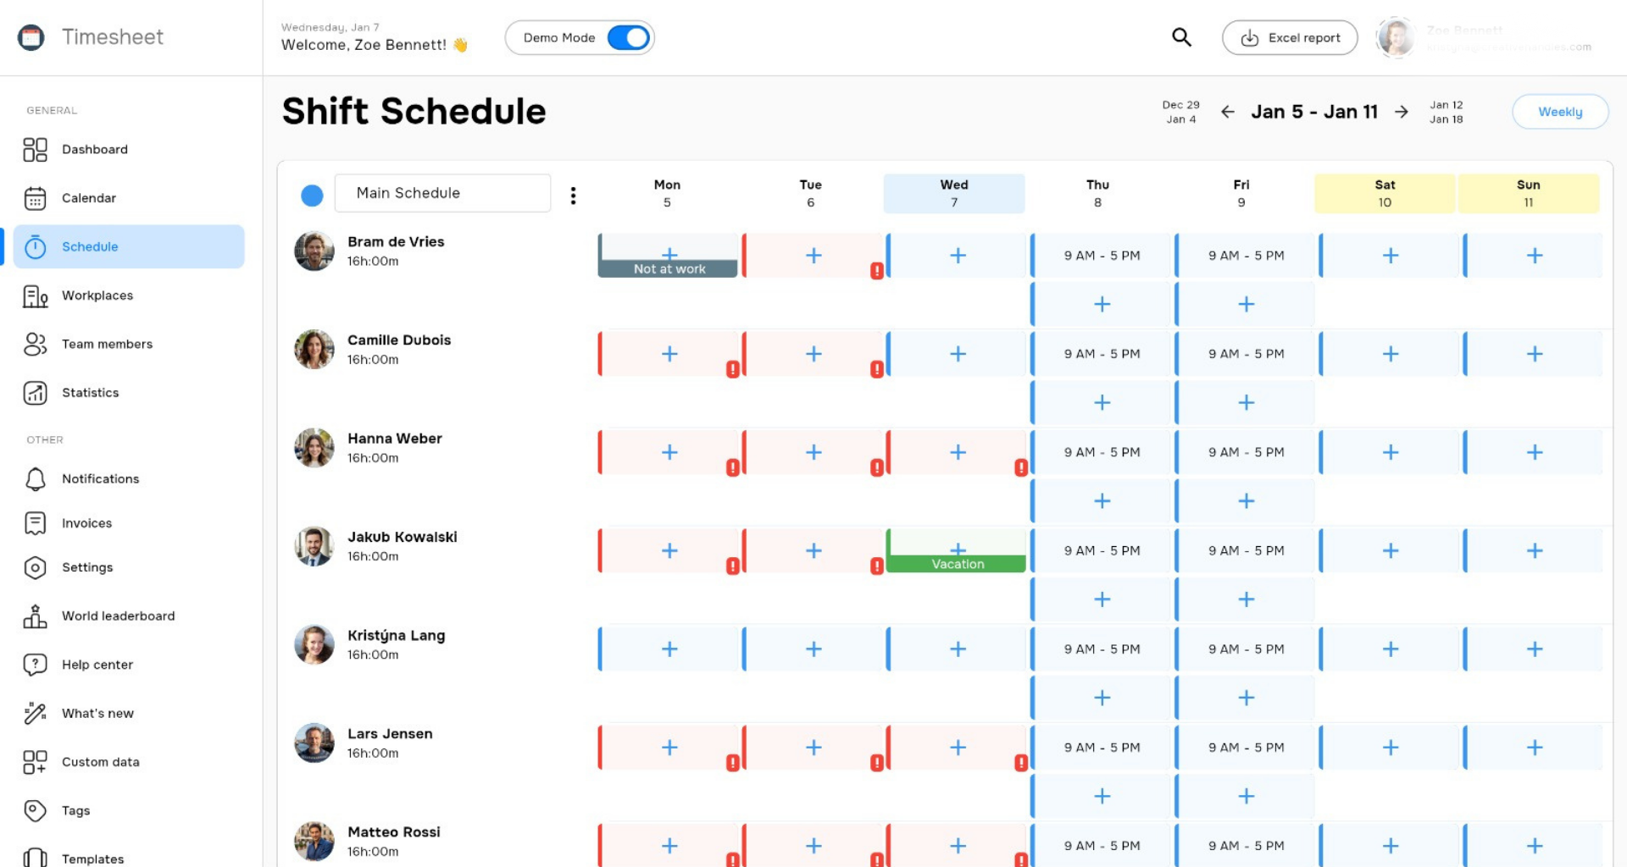The height and width of the screenshot is (867, 1627).
Task: Jump to Jan 12 - Jan 18 week
Action: pyautogui.click(x=1447, y=112)
